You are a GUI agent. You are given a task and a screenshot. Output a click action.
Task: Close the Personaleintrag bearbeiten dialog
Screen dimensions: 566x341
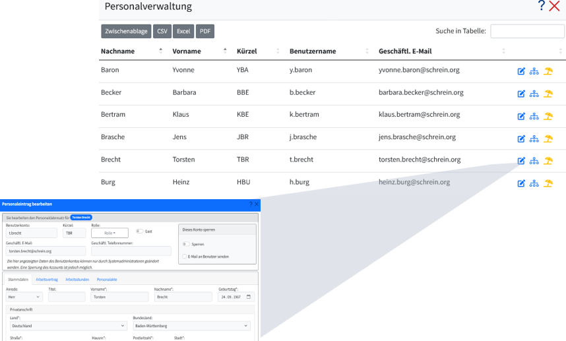coord(257,204)
